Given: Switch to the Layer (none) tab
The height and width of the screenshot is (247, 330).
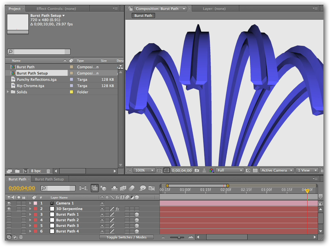Looking at the screenshot, I should tap(214, 9).
